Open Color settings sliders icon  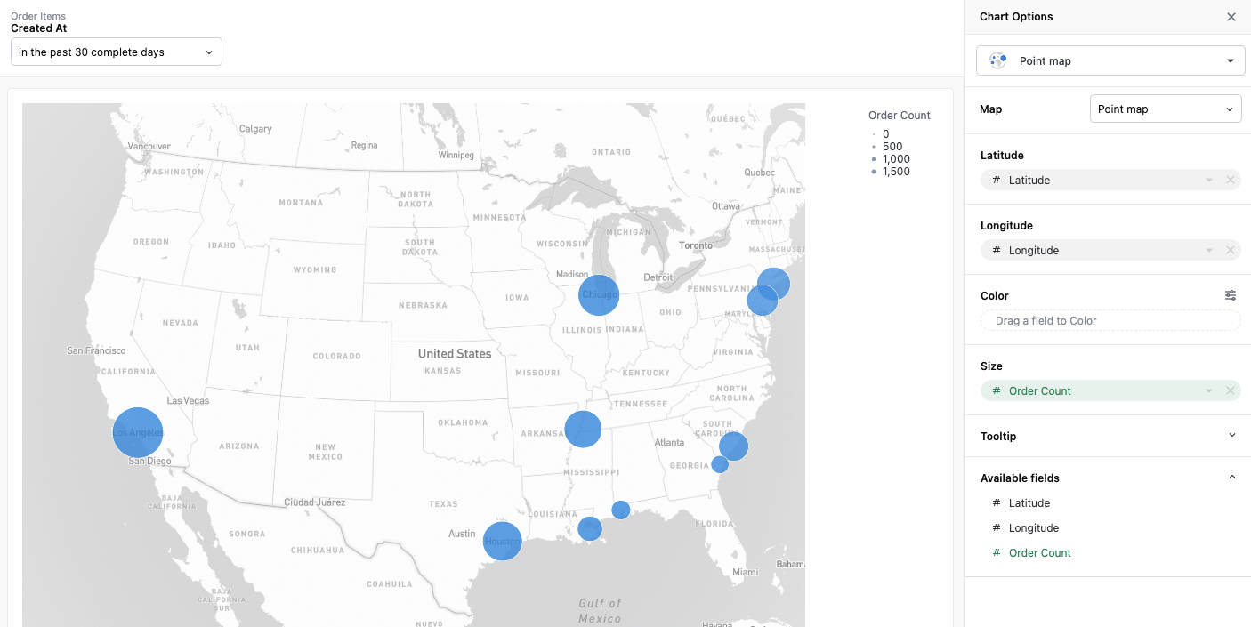coord(1231,295)
